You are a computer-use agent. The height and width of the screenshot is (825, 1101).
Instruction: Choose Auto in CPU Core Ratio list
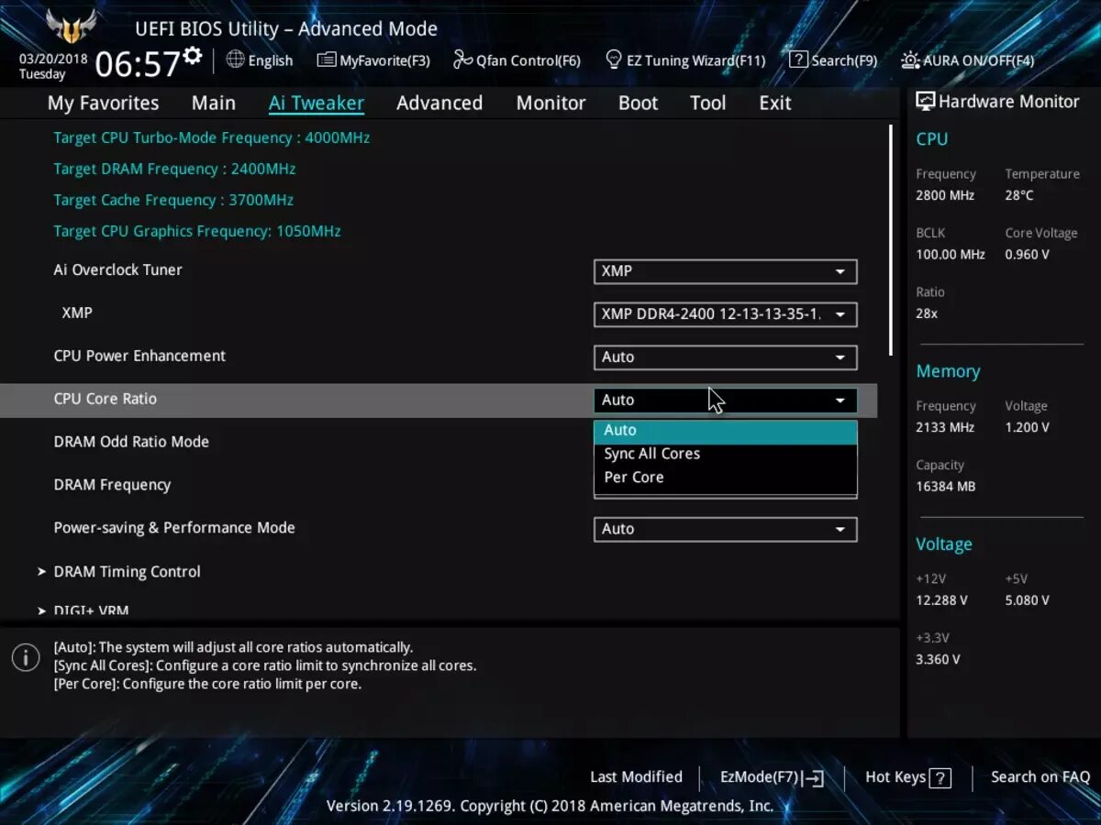pos(725,431)
